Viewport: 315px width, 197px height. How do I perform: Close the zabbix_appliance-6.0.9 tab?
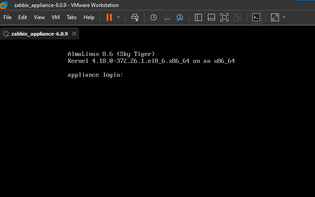pyautogui.click(x=74, y=34)
